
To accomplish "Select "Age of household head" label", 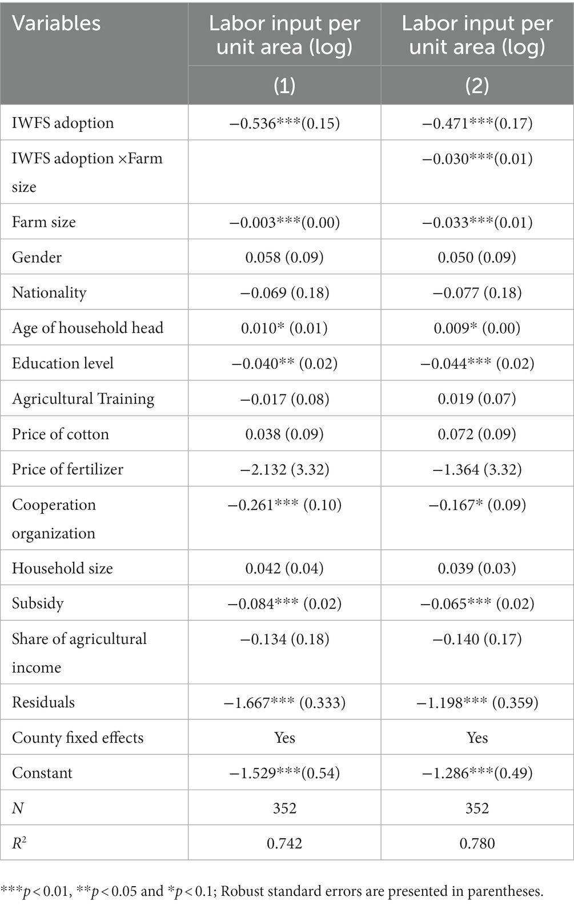I will 87,328.
